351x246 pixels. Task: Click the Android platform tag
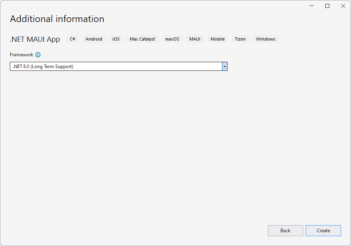pyautogui.click(x=94, y=39)
